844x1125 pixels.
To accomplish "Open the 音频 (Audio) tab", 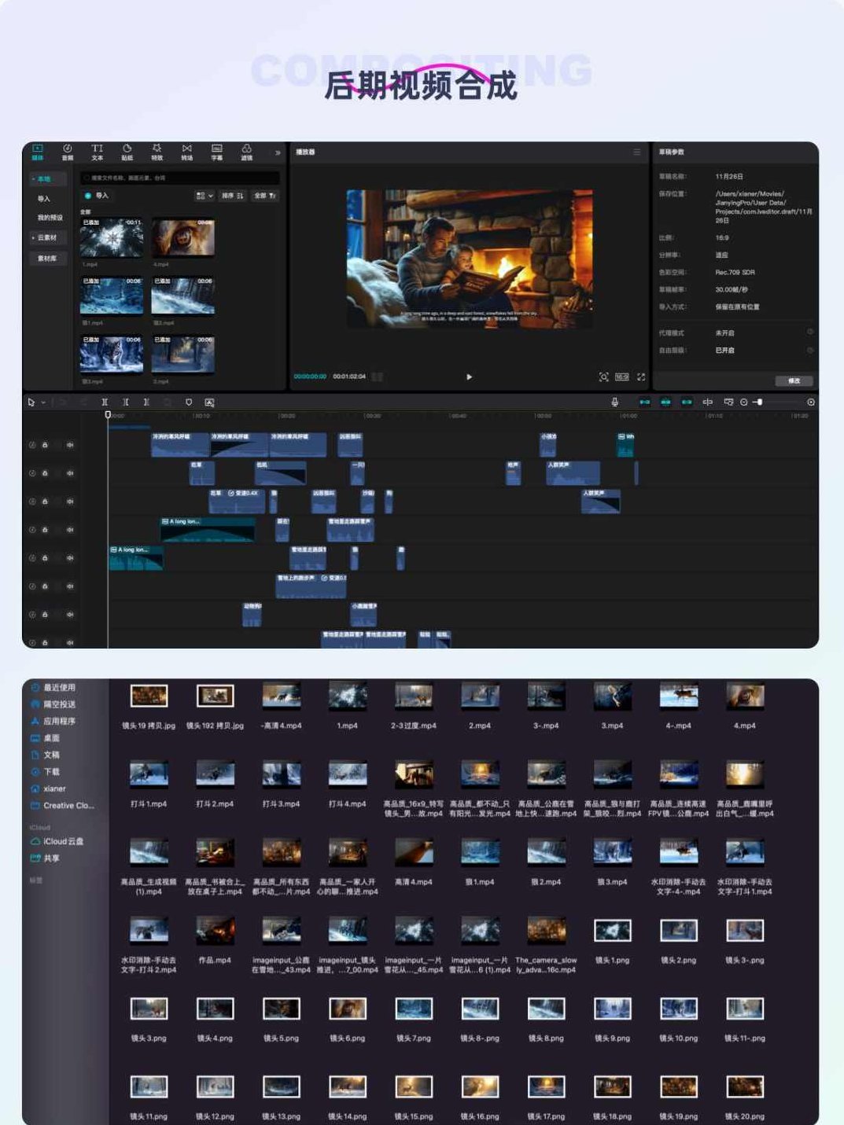I will (68, 152).
